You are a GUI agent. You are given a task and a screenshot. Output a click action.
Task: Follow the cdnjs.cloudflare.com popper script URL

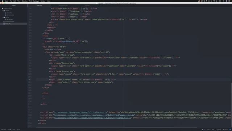pos(94,115)
